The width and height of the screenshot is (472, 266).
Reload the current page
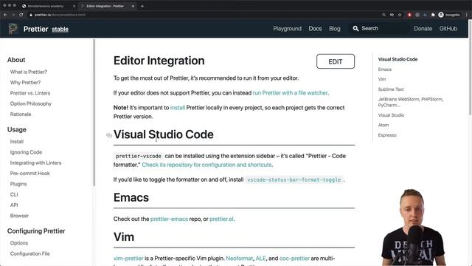click(x=21, y=15)
